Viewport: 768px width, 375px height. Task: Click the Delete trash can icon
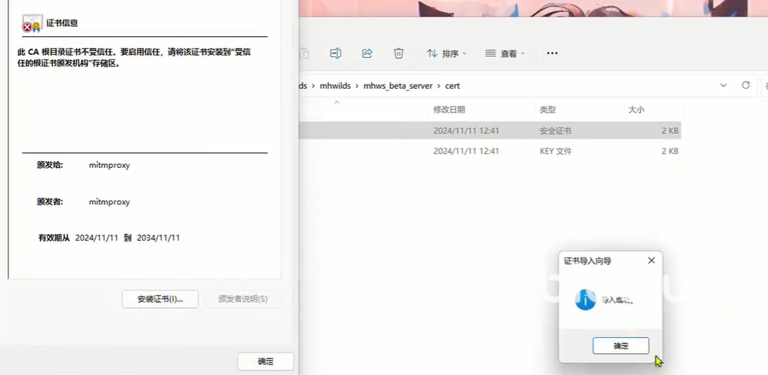[398, 53]
